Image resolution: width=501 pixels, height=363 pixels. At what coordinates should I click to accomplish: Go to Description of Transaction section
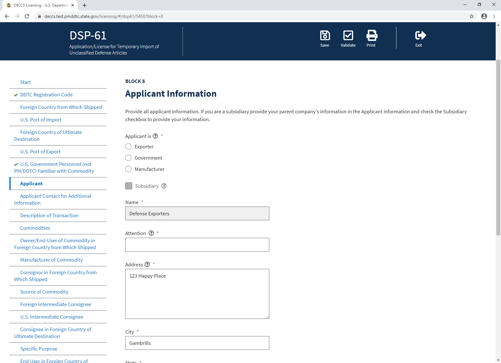click(49, 216)
